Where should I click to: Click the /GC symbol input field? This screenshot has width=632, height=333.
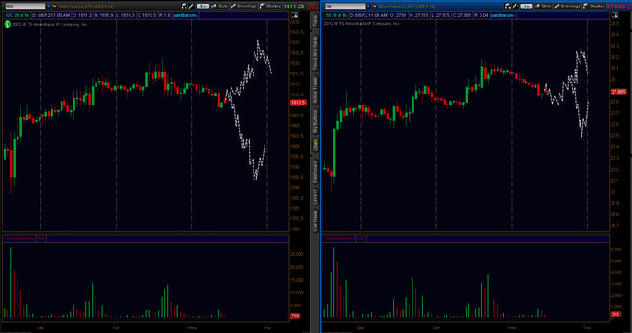coord(25,6)
